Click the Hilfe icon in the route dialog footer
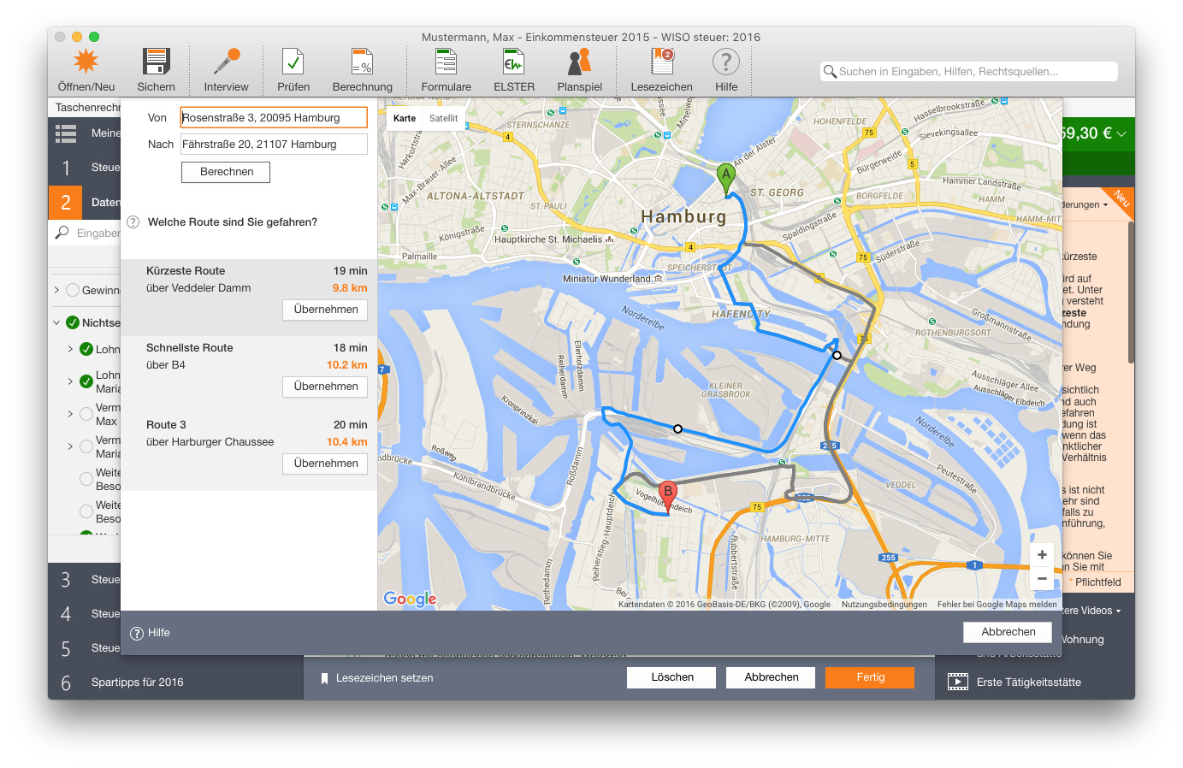Image resolution: width=1183 pixels, height=768 pixels. [x=137, y=634]
